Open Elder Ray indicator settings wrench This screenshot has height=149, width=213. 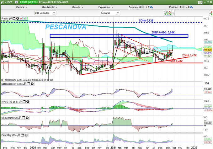tap(19, 135)
